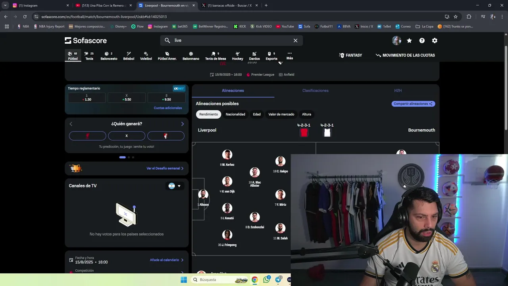Click Bournemouth white kit icon

(327, 133)
